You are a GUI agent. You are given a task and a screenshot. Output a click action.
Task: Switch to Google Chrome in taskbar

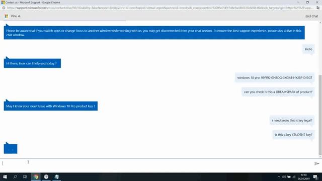pos(36,176)
